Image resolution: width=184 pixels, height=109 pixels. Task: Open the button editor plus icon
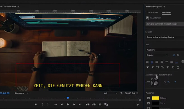138,105
